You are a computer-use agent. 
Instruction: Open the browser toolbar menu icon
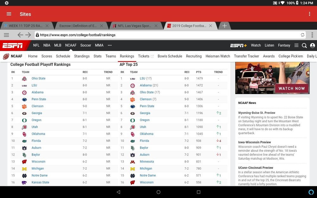tap(6, 35)
